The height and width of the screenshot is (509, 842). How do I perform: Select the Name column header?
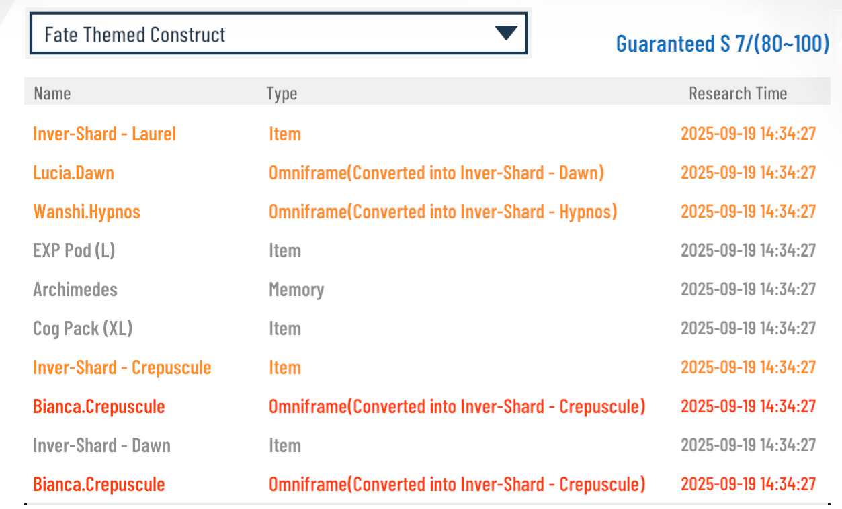52,93
